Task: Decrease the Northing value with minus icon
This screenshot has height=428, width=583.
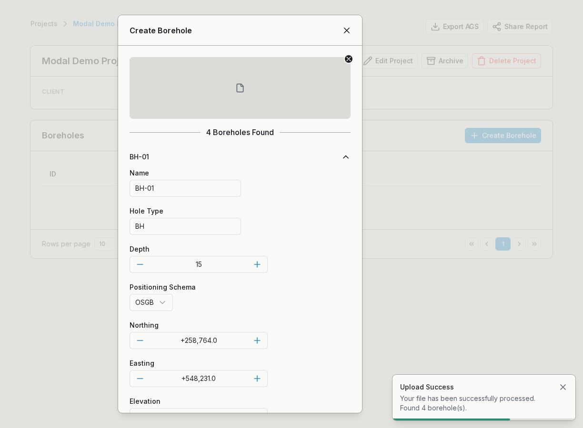Action: (x=140, y=340)
